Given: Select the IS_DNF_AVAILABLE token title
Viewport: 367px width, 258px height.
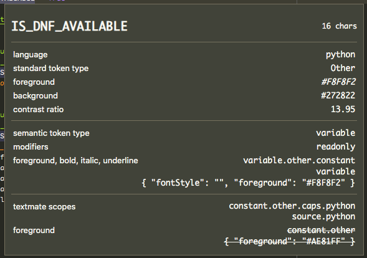Looking at the screenshot, I should coord(69,26).
